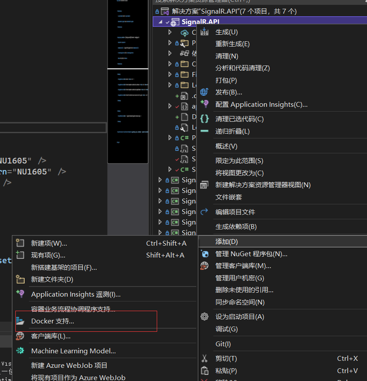
Task: Click the New Folder icon in submenu
Action: tap(20, 279)
